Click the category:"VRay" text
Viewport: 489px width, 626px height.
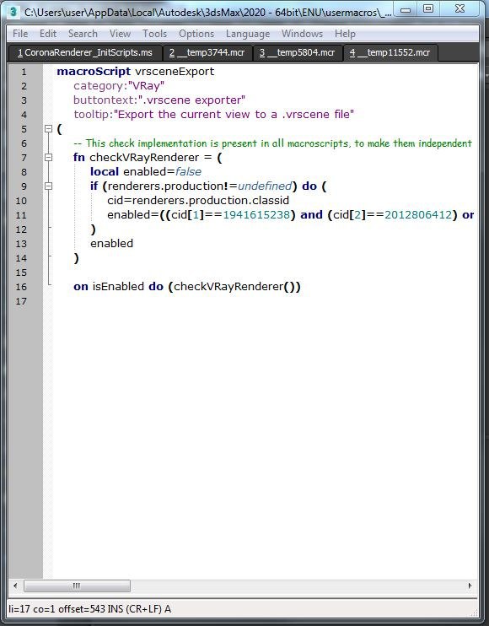click(x=119, y=86)
